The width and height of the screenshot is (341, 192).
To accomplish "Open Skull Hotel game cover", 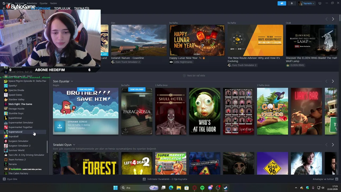I will point(171,111).
